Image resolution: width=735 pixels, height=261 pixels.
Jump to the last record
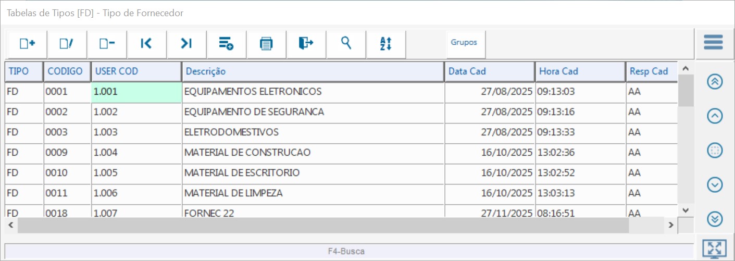pos(186,44)
